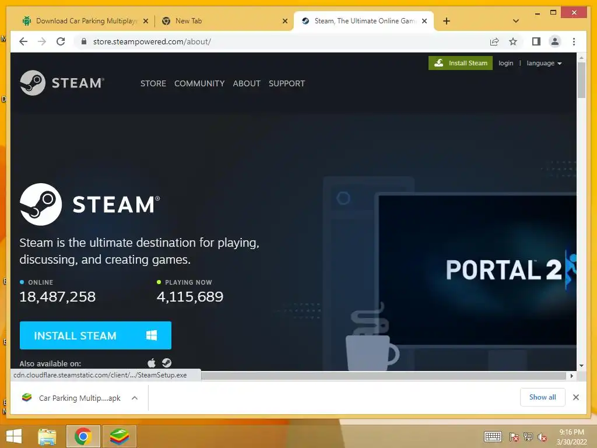Open the Steam login link
The height and width of the screenshot is (448, 597).
505,63
